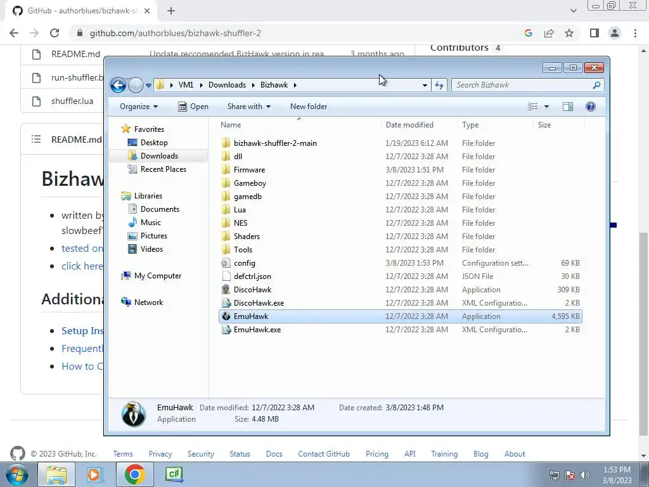Sort by Date modified column header

[420, 125]
